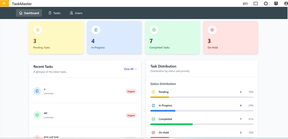This screenshot has height=139, width=288.
Task: Open the hamburger menu in the header
Action: (4, 3)
